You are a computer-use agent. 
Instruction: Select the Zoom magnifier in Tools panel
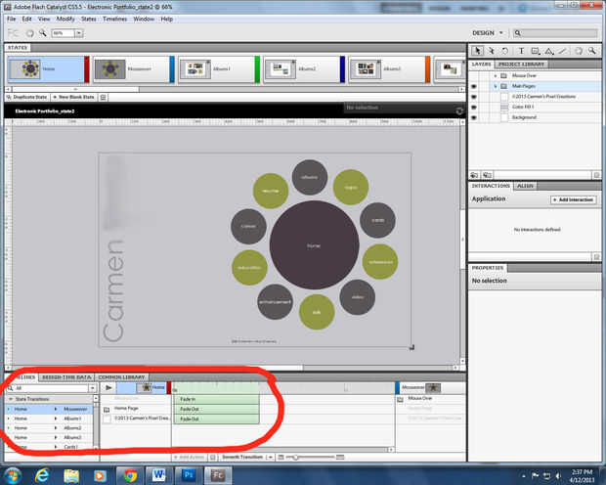click(x=591, y=51)
